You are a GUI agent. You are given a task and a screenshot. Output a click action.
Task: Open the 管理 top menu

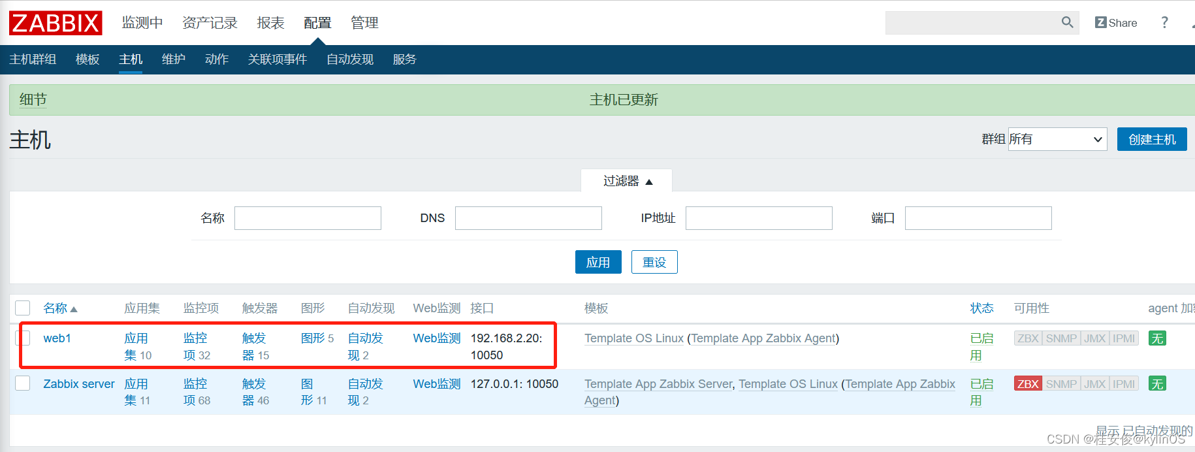pyautogui.click(x=364, y=23)
